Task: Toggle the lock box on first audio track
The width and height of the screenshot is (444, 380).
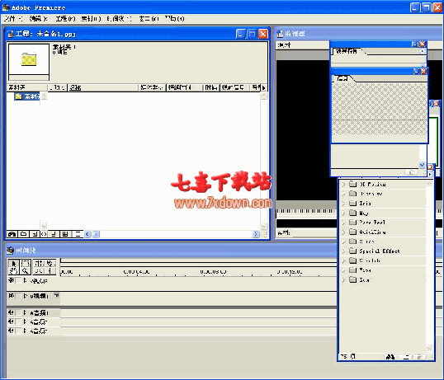Action: [x=18, y=312]
